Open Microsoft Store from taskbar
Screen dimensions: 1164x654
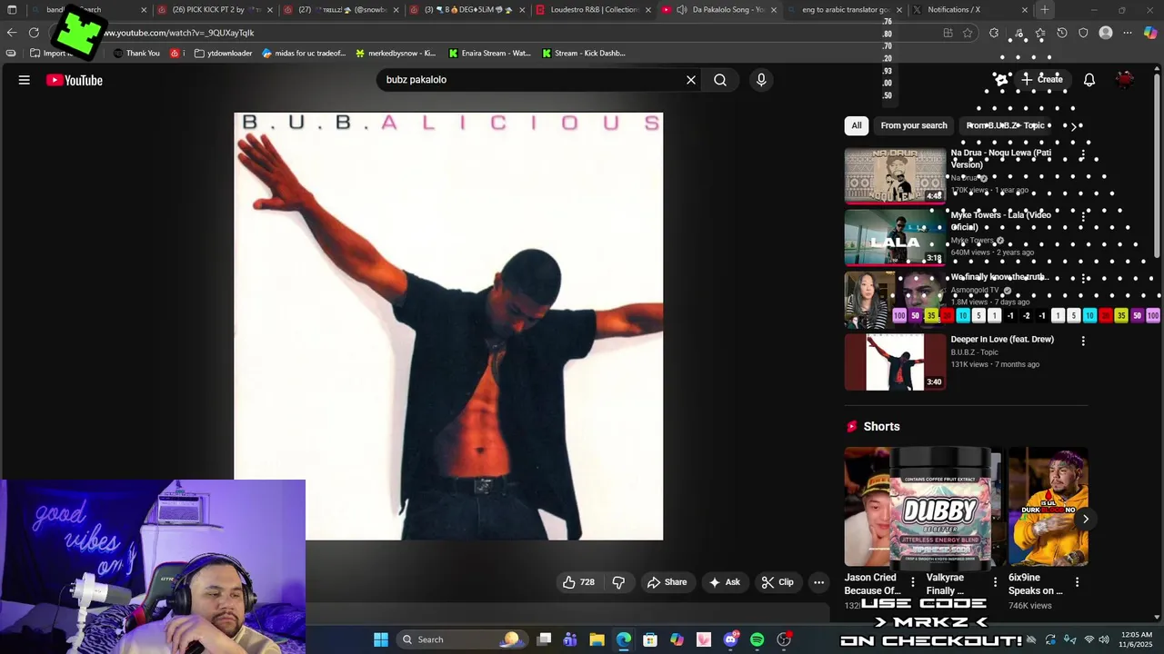coord(650,639)
